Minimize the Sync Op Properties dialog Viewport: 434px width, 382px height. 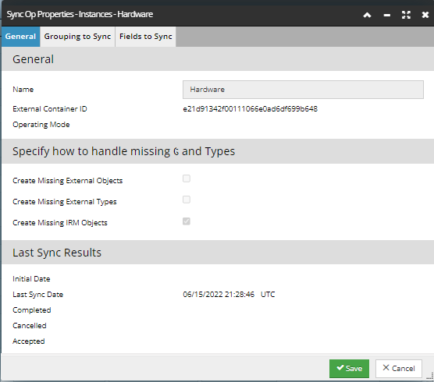pyautogui.click(x=386, y=16)
